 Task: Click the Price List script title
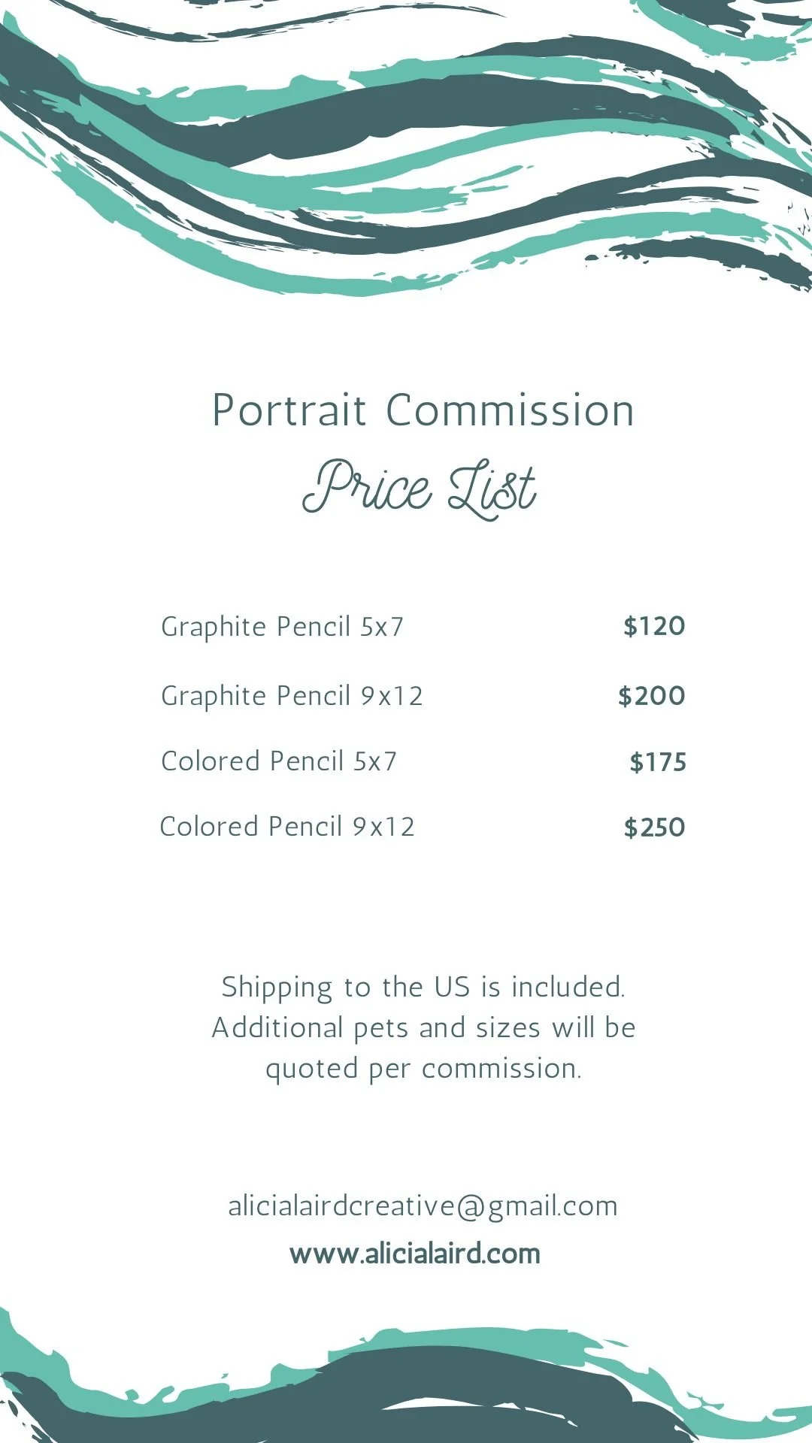420,489
